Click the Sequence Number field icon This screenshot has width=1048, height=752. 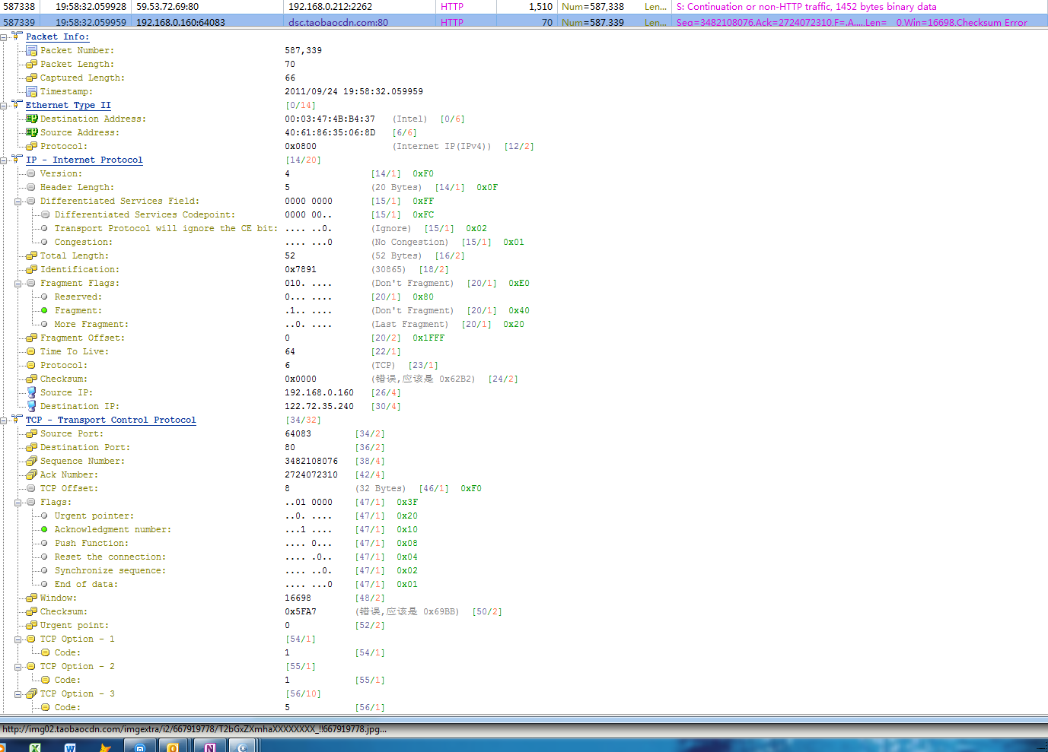(x=31, y=461)
